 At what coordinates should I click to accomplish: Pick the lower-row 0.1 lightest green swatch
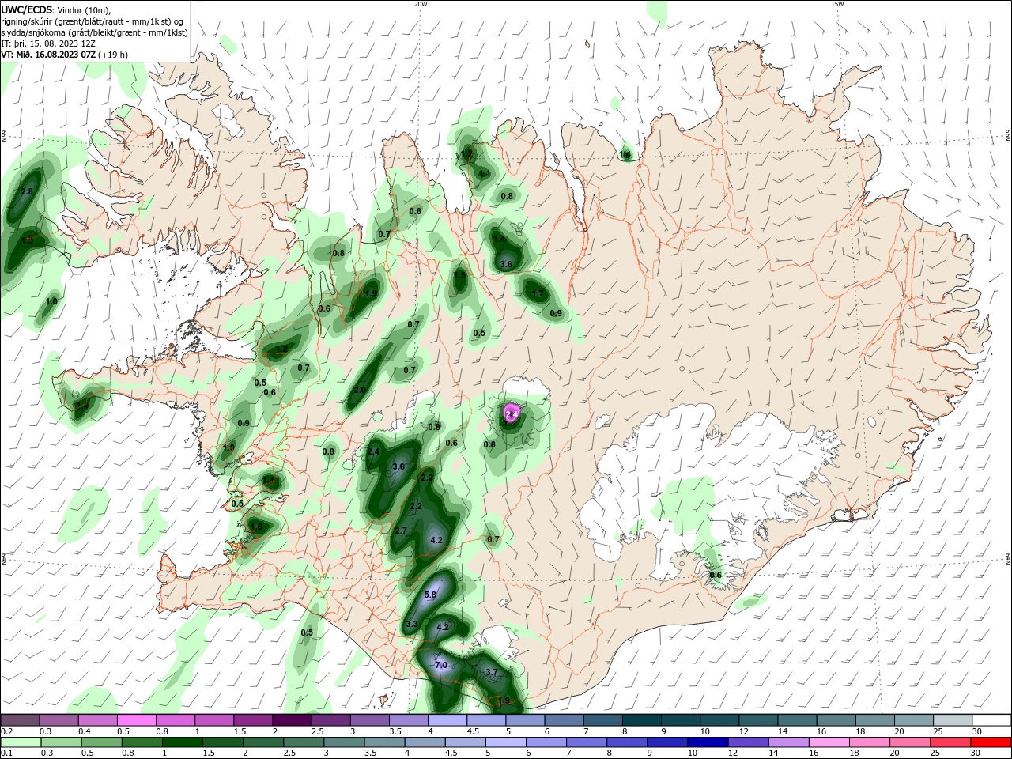tap(21, 742)
